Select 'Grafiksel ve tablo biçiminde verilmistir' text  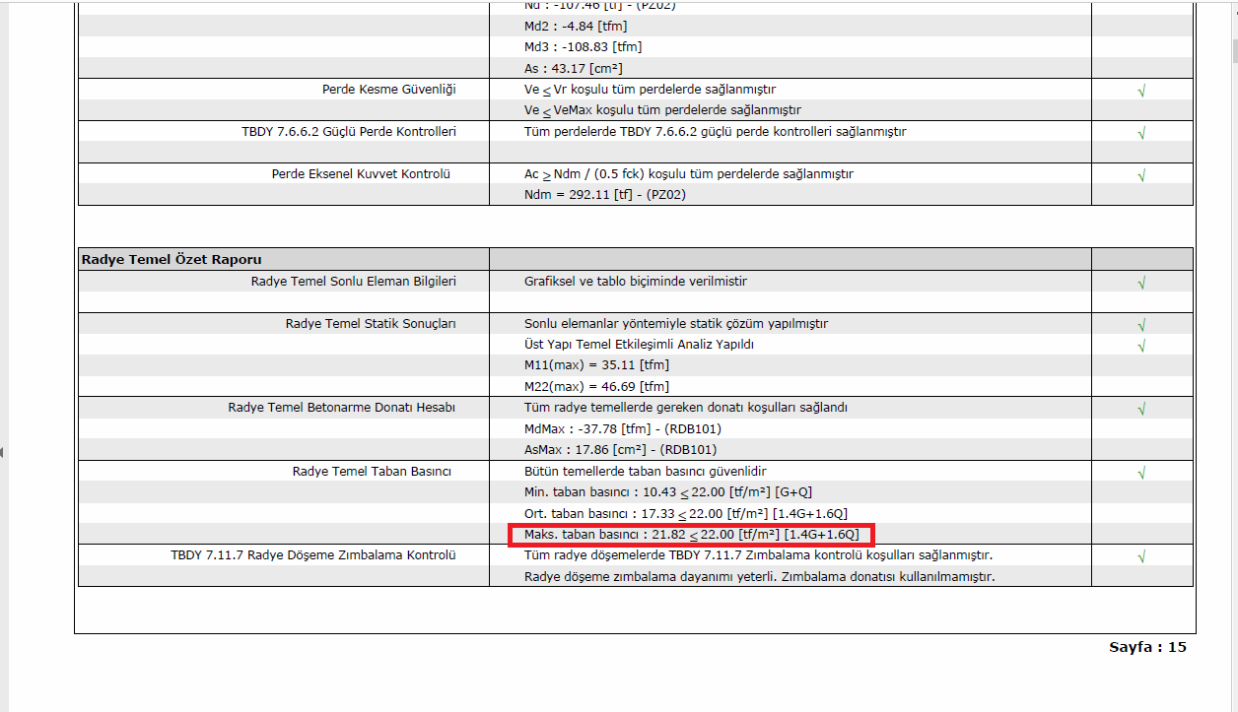(x=636, y=281)
